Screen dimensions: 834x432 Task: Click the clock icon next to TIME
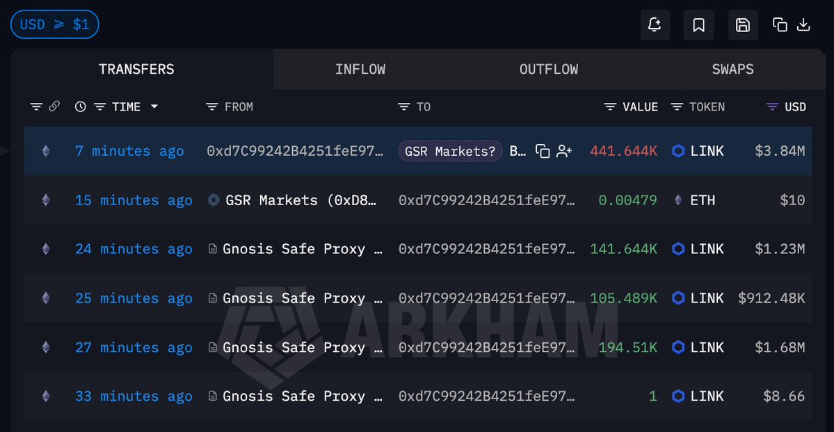click(80, 107)
